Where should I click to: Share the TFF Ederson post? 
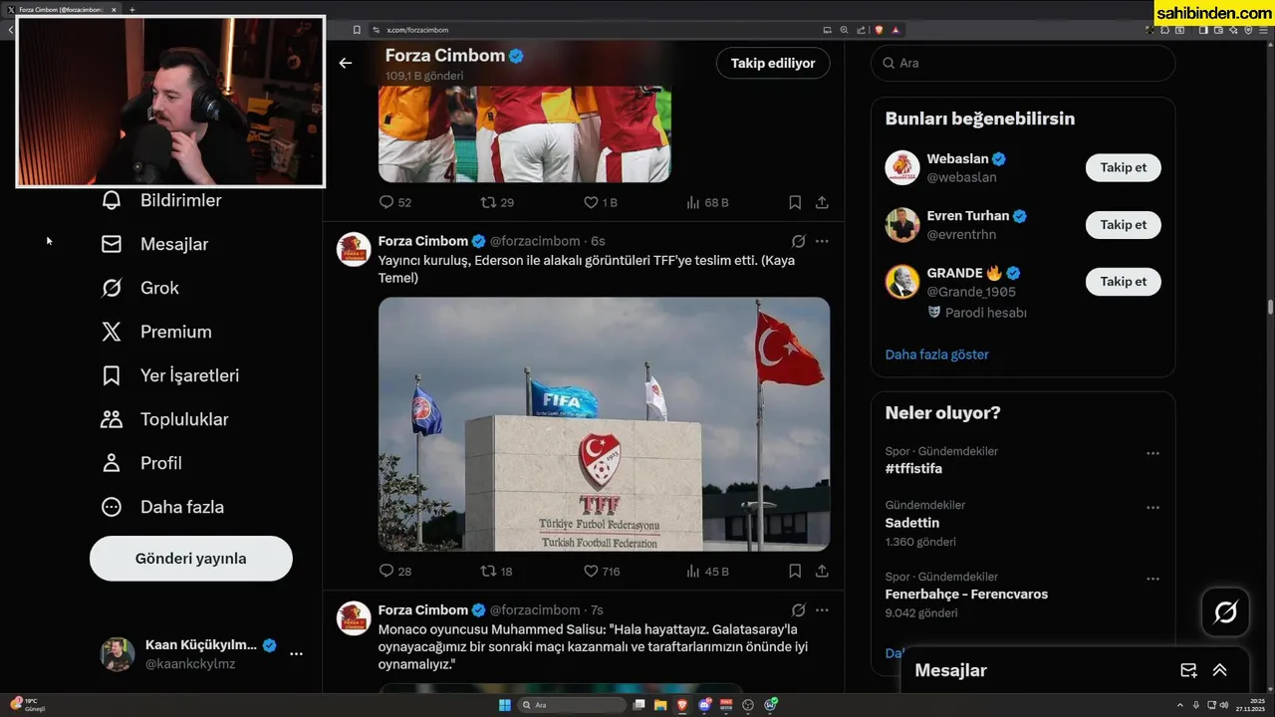click(x=822, y=571)
